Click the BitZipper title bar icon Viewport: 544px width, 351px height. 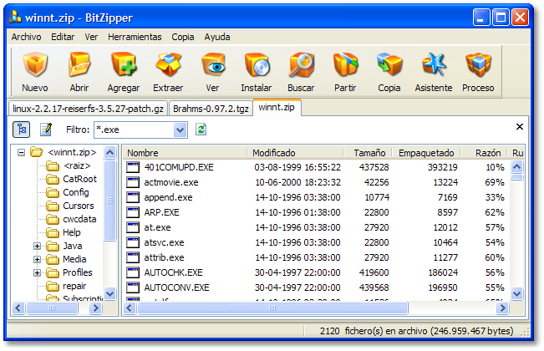coord(15,17)
